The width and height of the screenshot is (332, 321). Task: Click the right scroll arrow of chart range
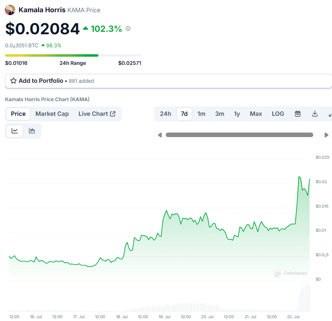tap(326, 135)
